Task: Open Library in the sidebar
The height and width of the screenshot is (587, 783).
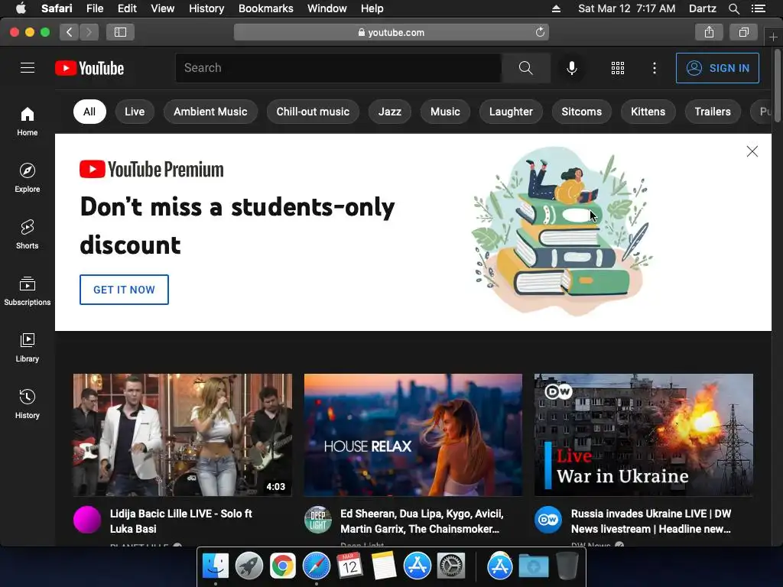Action: [28, 348]
